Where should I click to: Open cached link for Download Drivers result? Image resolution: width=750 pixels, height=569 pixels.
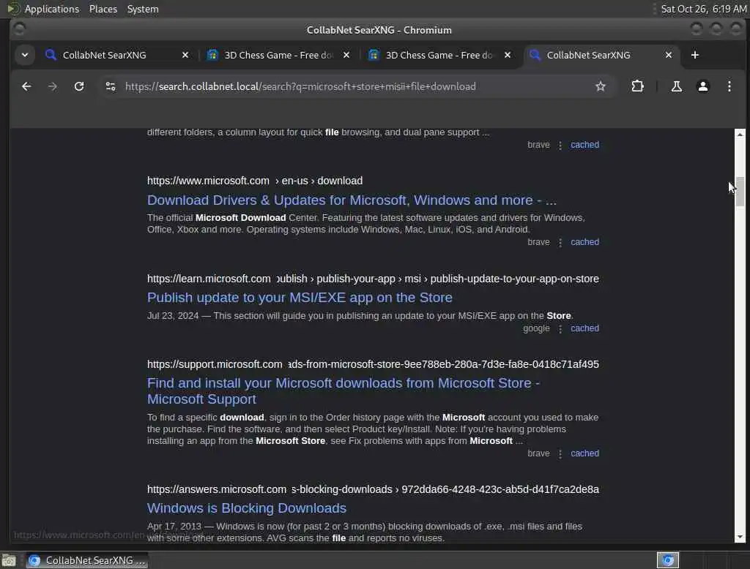[x=584, y=242]
